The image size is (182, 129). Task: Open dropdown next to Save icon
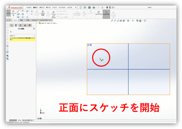click(x=92, y=7)
